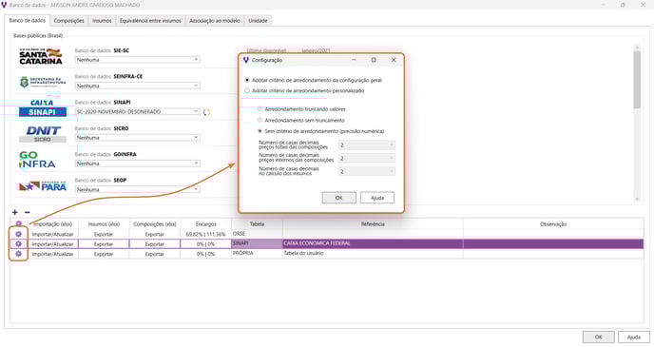654x347 pixels.
Task: Export insumos for ORSE row
Action: (104, 235)
